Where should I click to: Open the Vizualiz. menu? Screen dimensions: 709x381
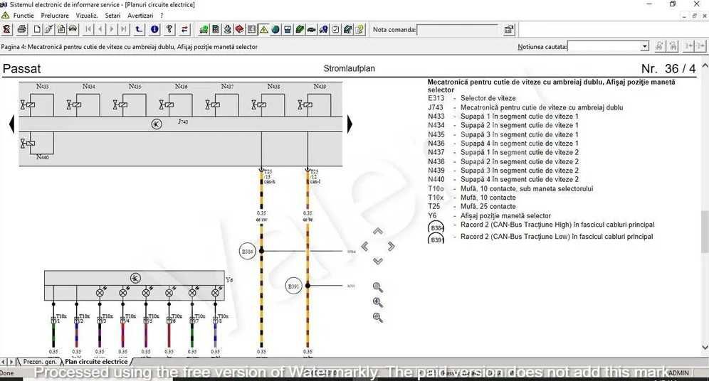click(86, 16)
